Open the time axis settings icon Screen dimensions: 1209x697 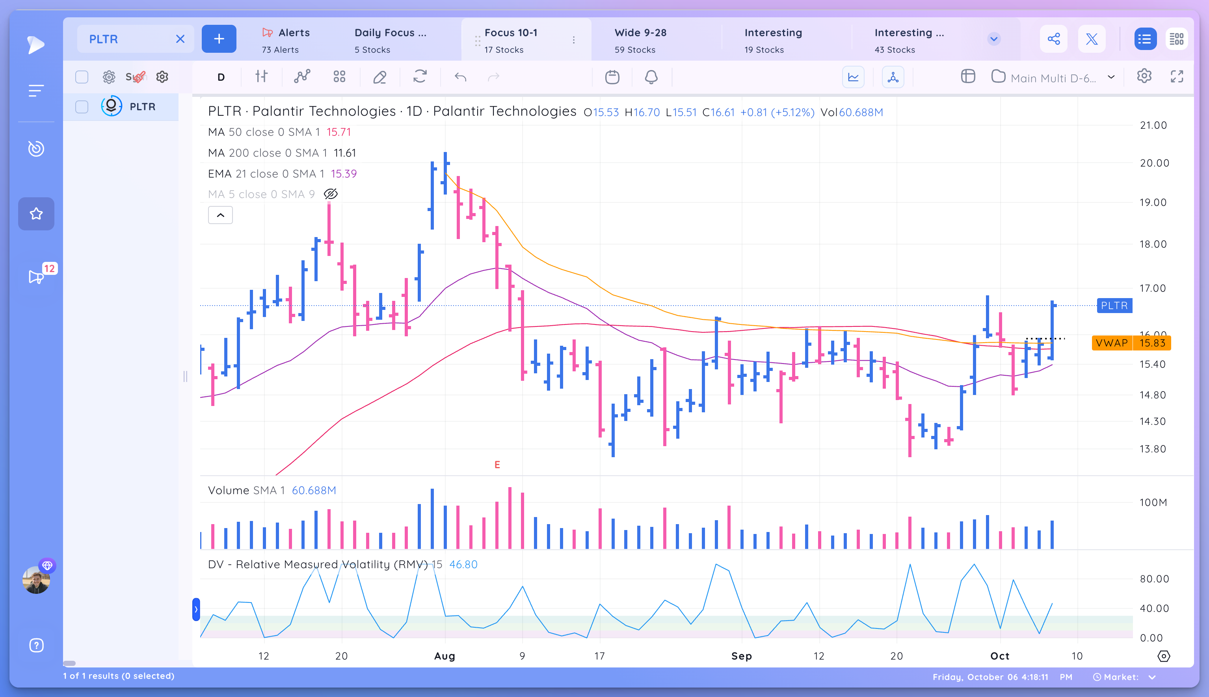click(1164, 656)
